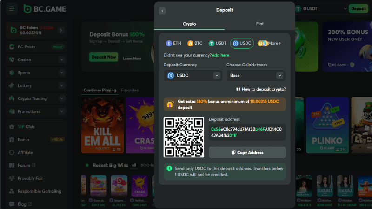
Task: Show more currencies
Action: click(x=269, y=43)
